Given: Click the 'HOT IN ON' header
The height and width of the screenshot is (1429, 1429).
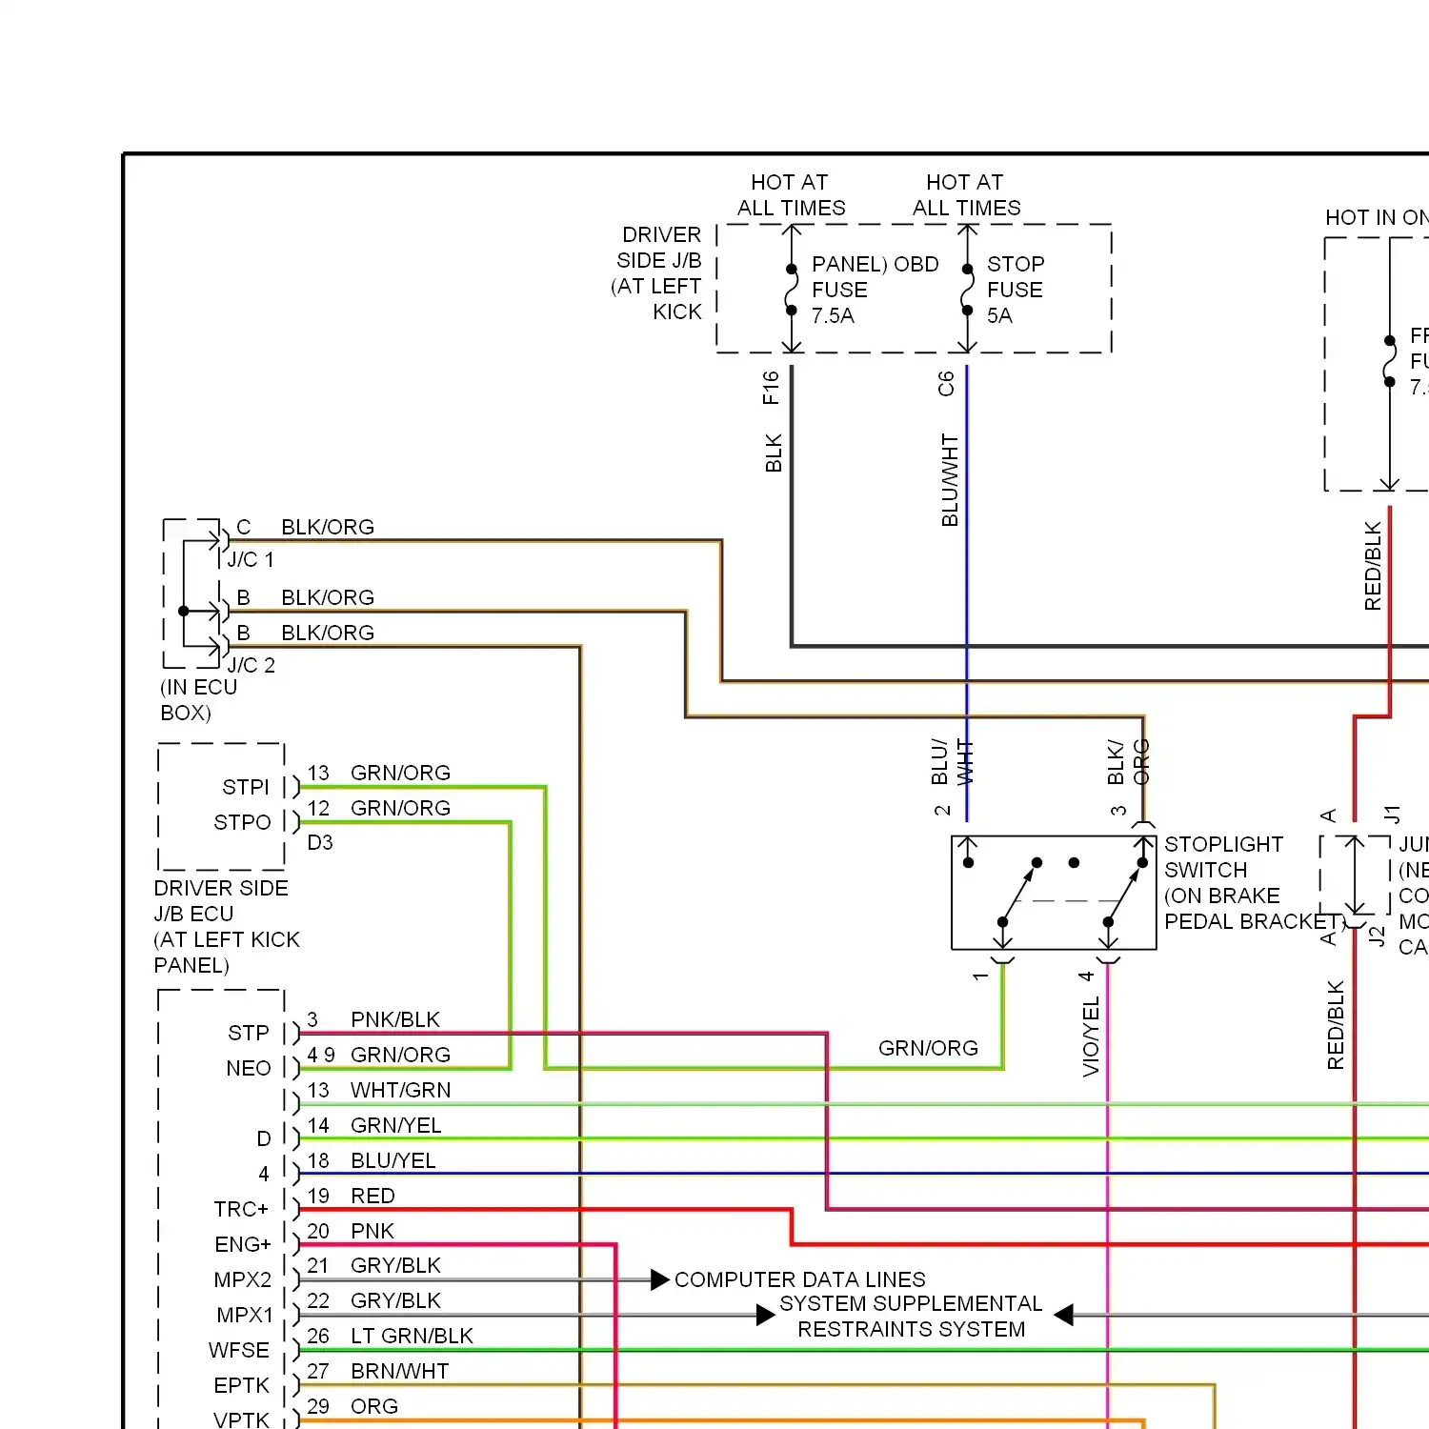Looking at the screenshot, I should [x=1377, y=217].
